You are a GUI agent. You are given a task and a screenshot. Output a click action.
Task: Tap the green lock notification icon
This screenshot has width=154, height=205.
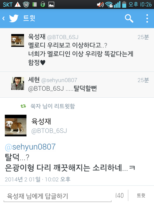click(43, 4)
